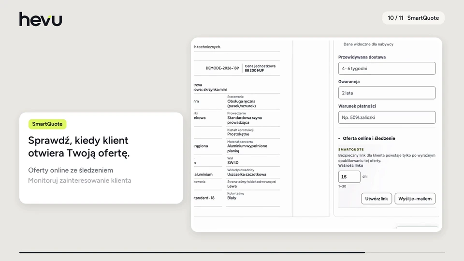Click the Bezpieczny link dla klienta description
Viewport: 464px width, 261px height.
click(x=387, y=158)
